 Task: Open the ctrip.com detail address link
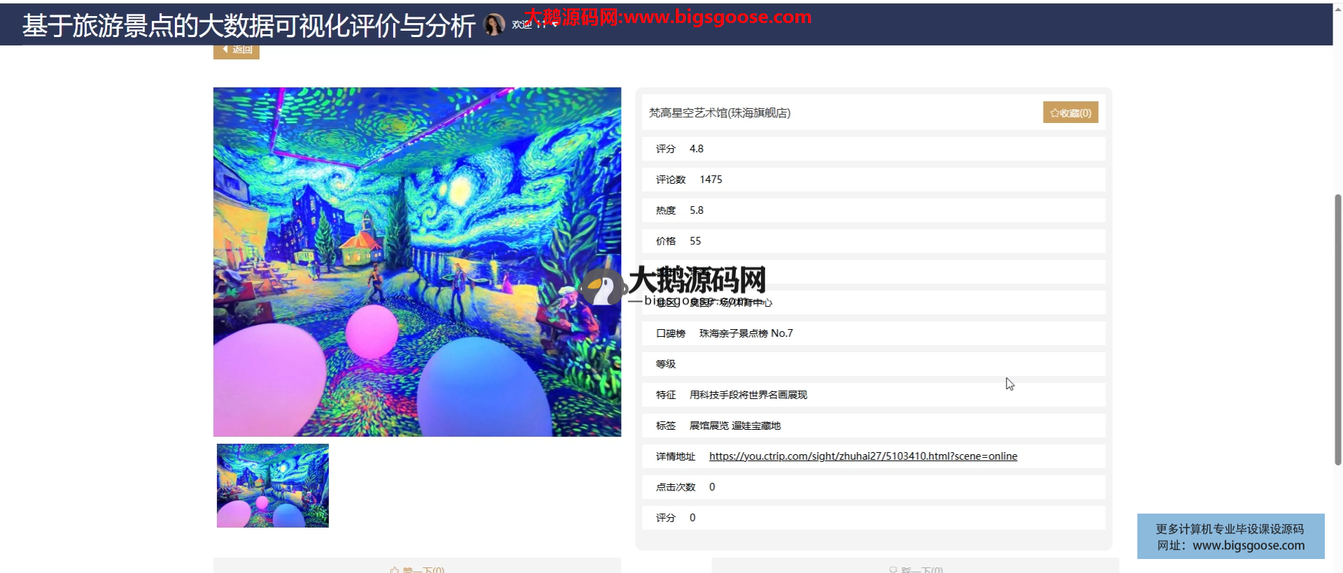pyautogui.click(x=862, y=456)
